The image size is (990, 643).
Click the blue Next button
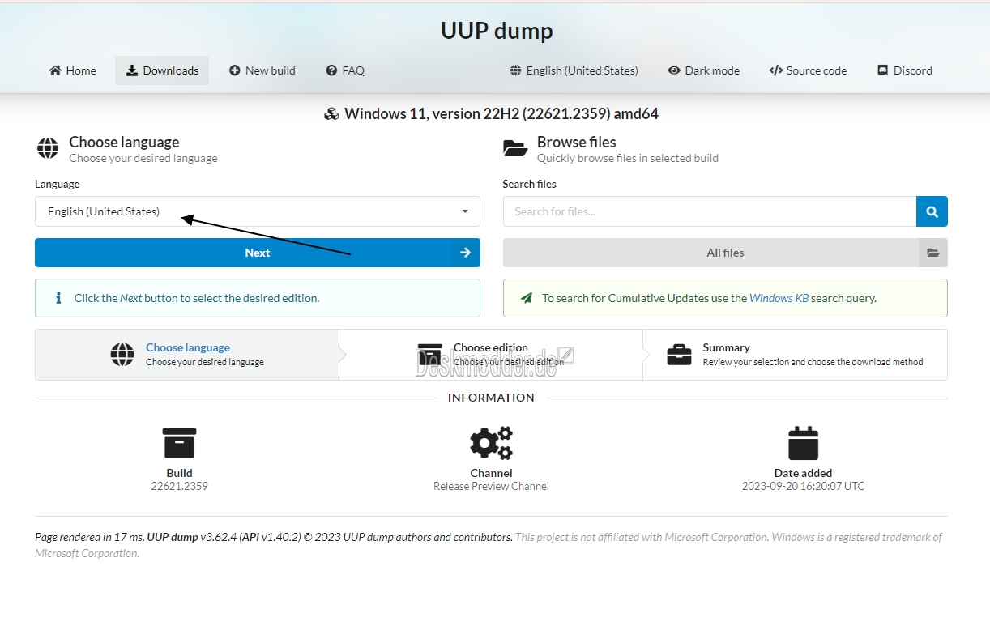(258, 253)
